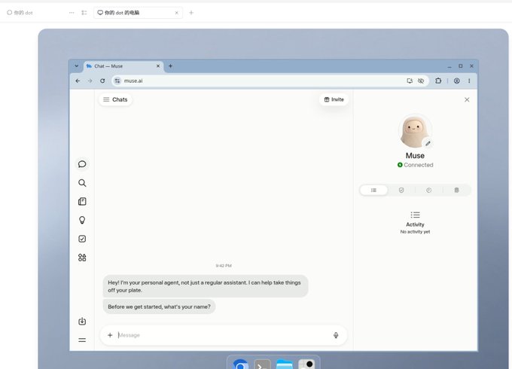Close the Muse details panel
Screen dimensions: 512x369
pos(467,99)
